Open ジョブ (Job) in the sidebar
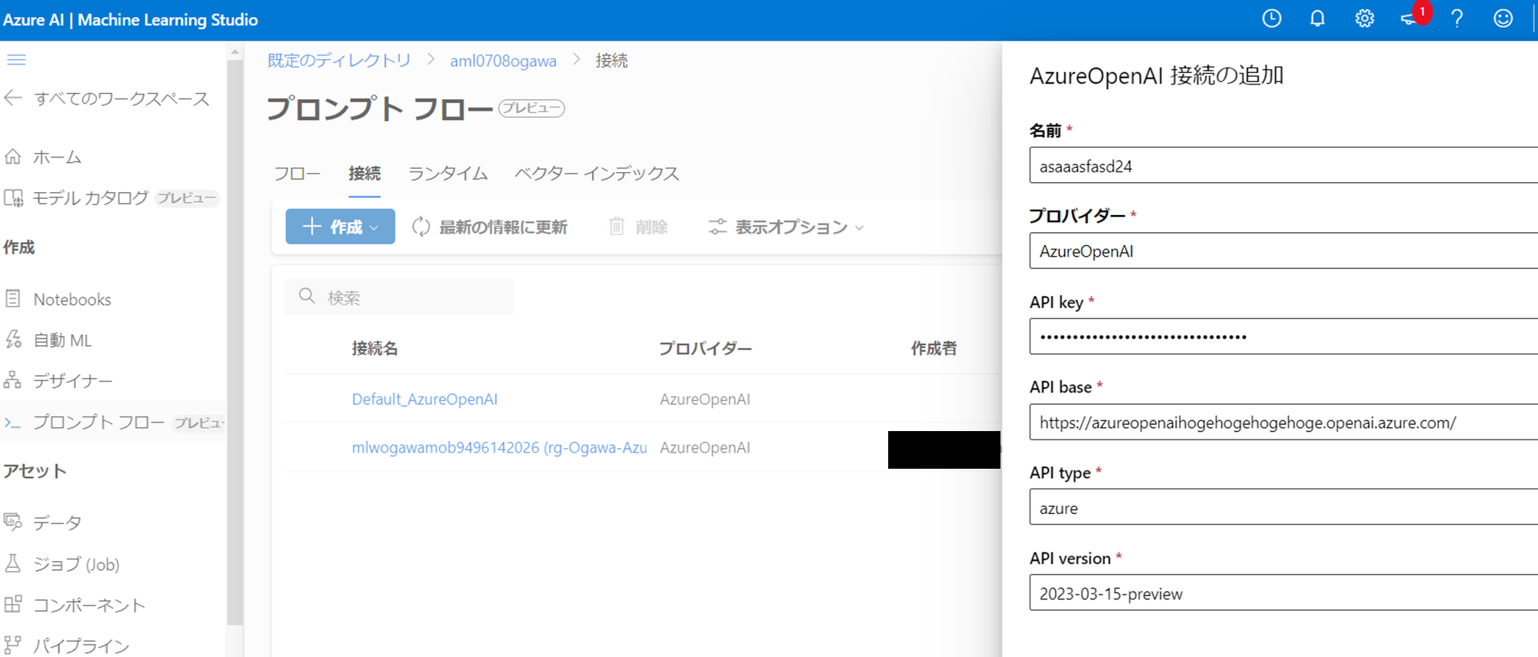Screen dimensions: 1538x657 click(x=76, y=564)
